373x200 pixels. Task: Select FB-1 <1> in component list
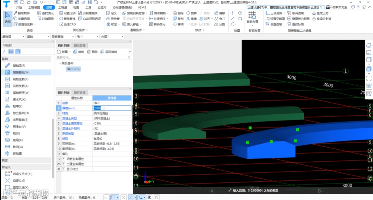[73, 69]
